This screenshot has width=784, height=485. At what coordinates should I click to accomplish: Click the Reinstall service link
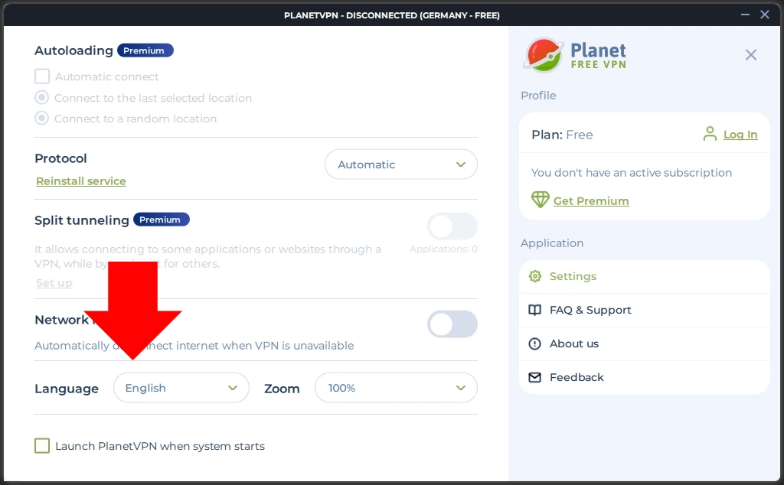[81, 181]
